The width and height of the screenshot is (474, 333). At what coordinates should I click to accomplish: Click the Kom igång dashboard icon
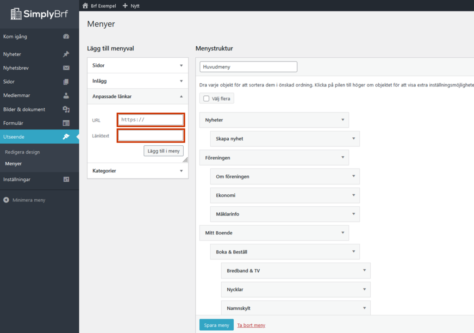[66, 37]
